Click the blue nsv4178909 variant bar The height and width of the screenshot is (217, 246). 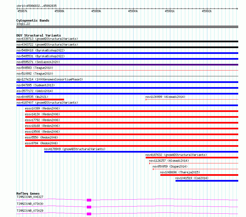tap(141, 152)
